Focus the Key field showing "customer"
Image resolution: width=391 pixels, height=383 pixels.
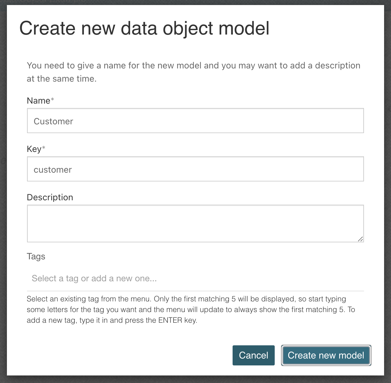click(195, 169)
